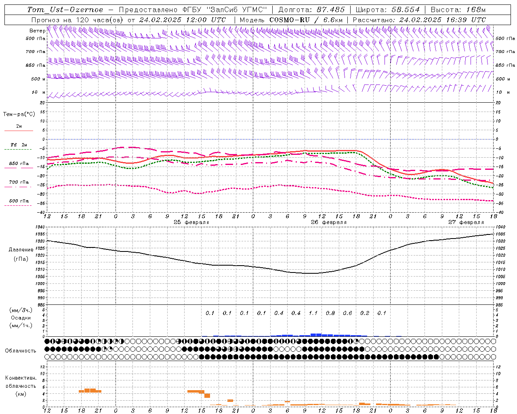Select the 'Предоставлено ФГБУ "ЗапСиб УГМС"' text

tap(193, 10)
